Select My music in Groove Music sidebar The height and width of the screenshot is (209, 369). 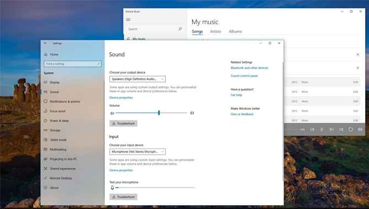click(139, 38)
